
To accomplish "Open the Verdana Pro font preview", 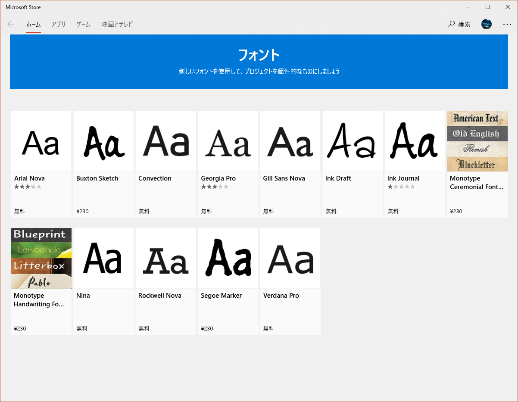I will [x=290, y=259].
